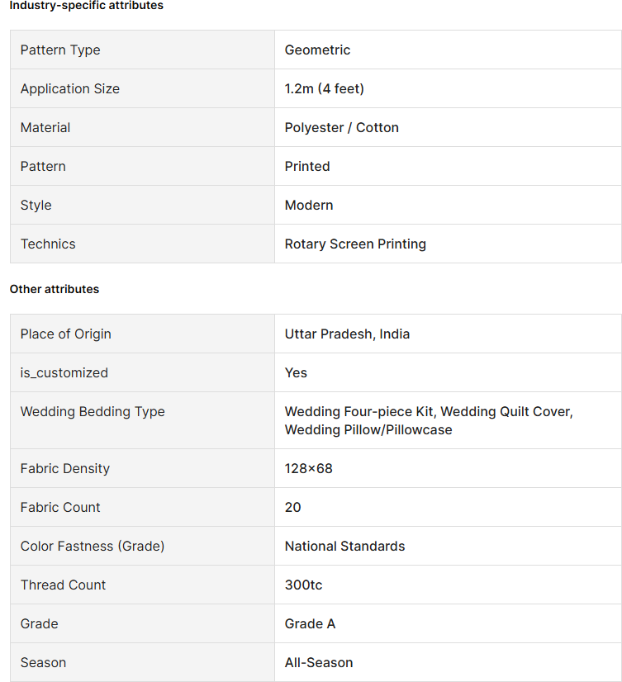Click the Grade A value

tap(310, 623)
